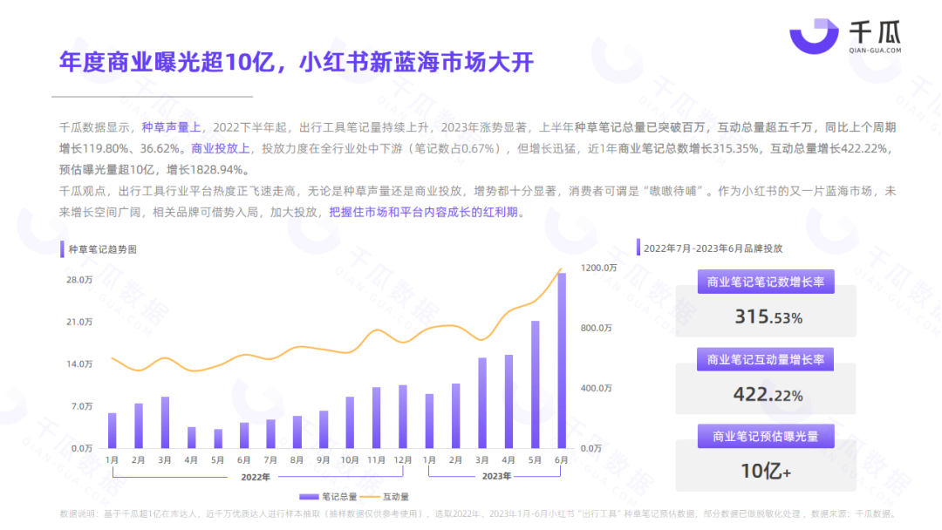Viewport: 942px width, 530px height.
Task: Click the December 2022 bar in chart
Action: point(402,417)
